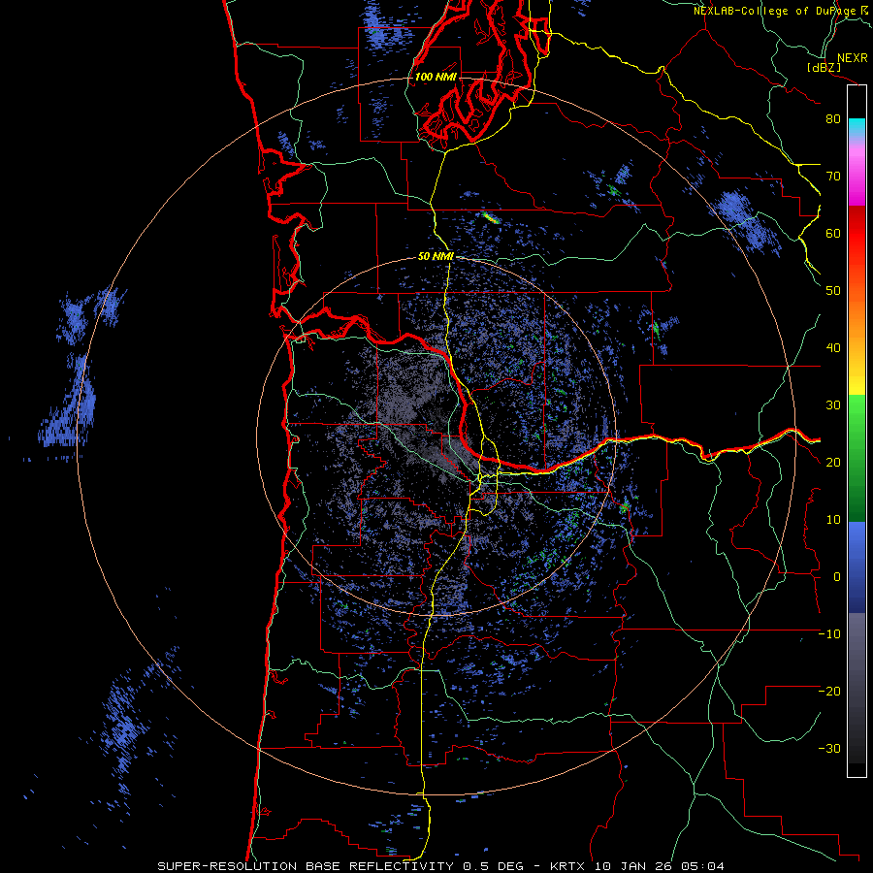The height and width of the screenshot is (873, 873).
Task: Click the KRTX station identifier
Action: (569, 866)
